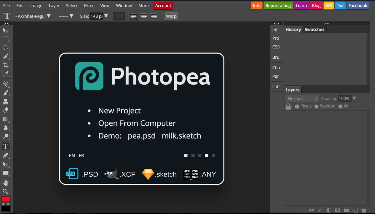Open the Image menu
Image resolution: width=375 pixels, height=214 pixels.
pos(36,6)
